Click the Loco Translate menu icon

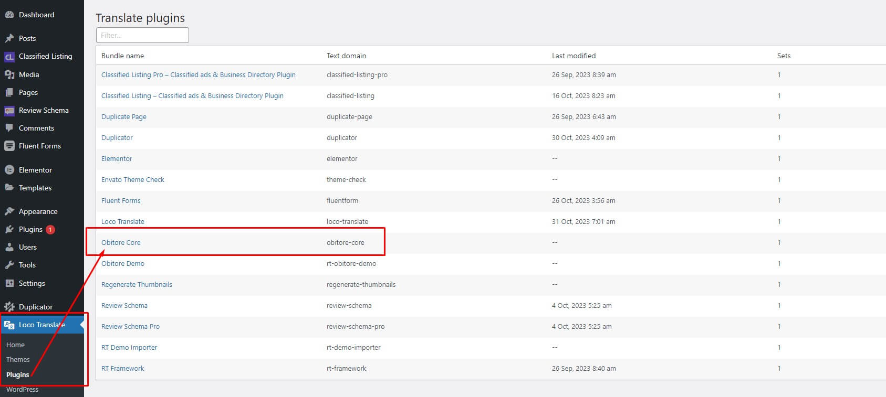coord(9,325)
